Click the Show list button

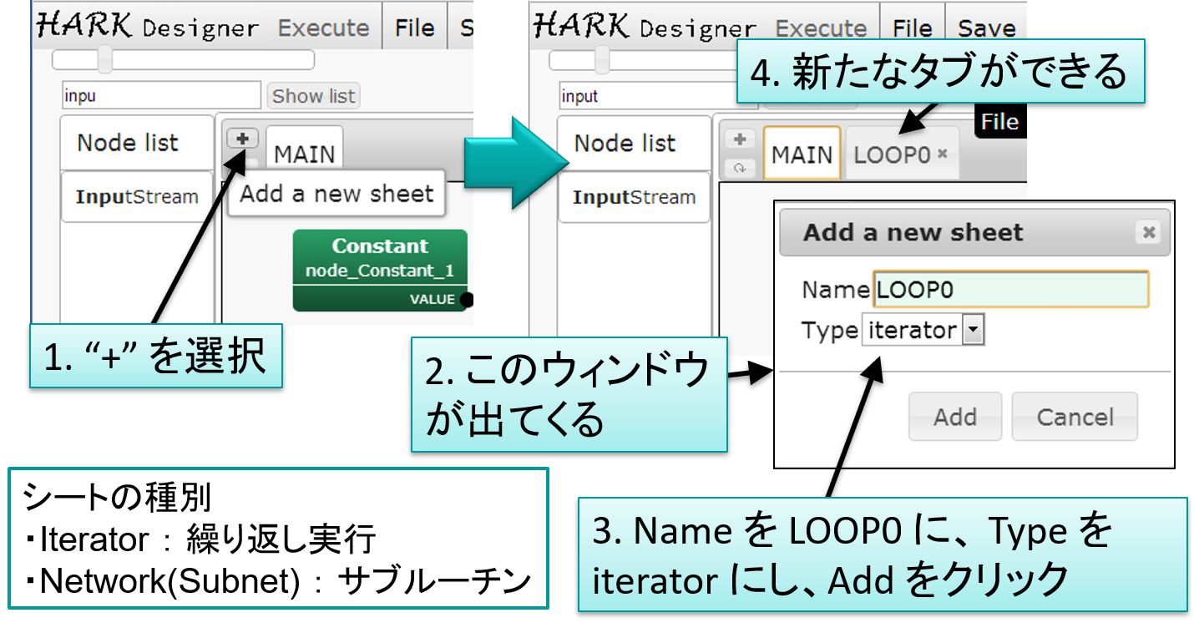[x=314, y=96]
